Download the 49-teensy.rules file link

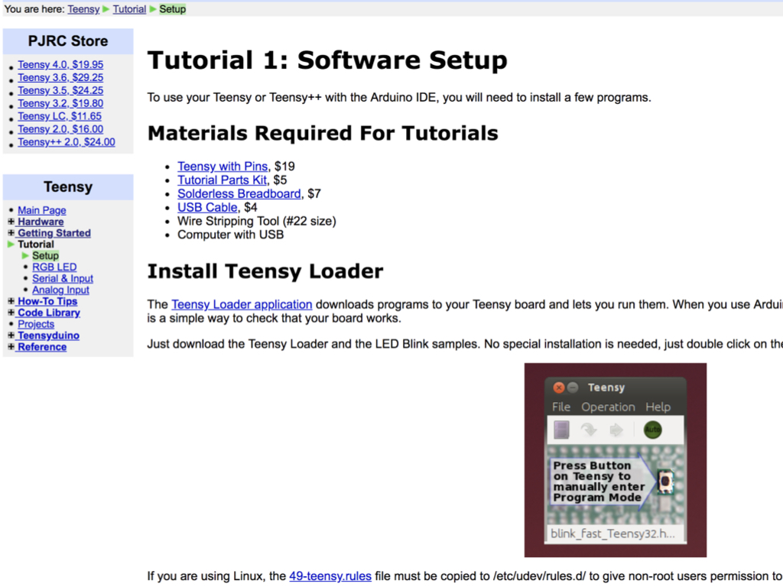[330, 576]
